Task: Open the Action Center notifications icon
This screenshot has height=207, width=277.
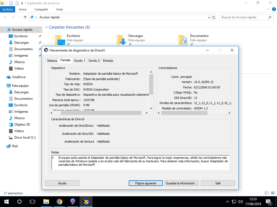Action: 269,202
